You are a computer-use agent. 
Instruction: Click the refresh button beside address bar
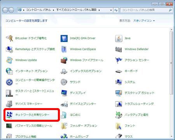tap(116, 10)
